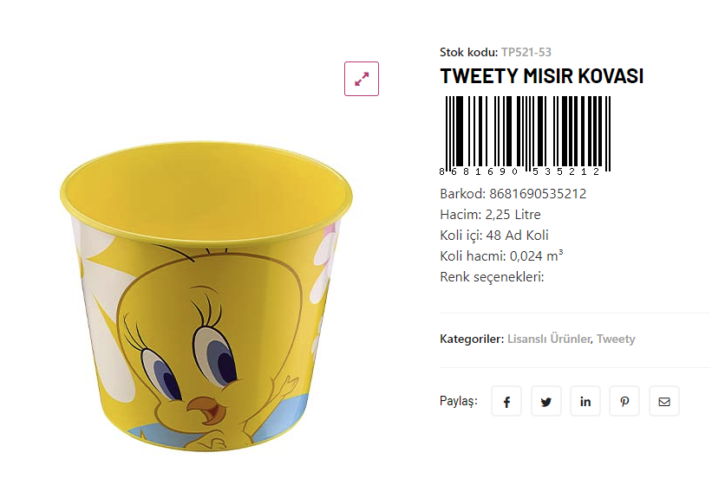Image resolution: width=725 pixels, height=504 pixels.
Task: Share the product on Twitter
Action: pos(546,402)
